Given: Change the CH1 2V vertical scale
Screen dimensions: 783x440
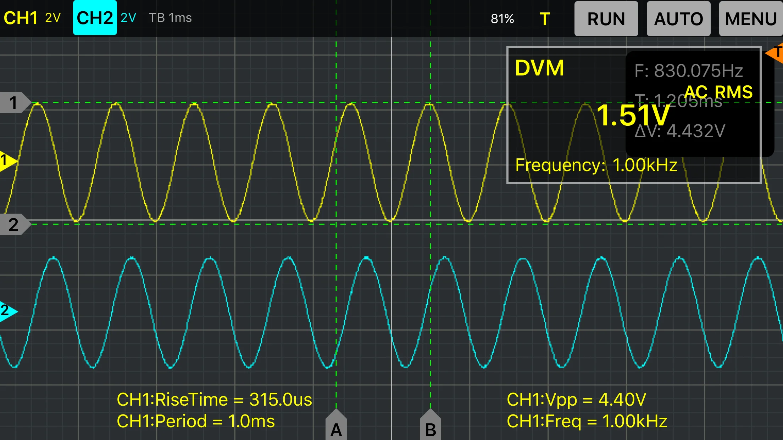Looking at the screenshot, I should coord(53,18).
